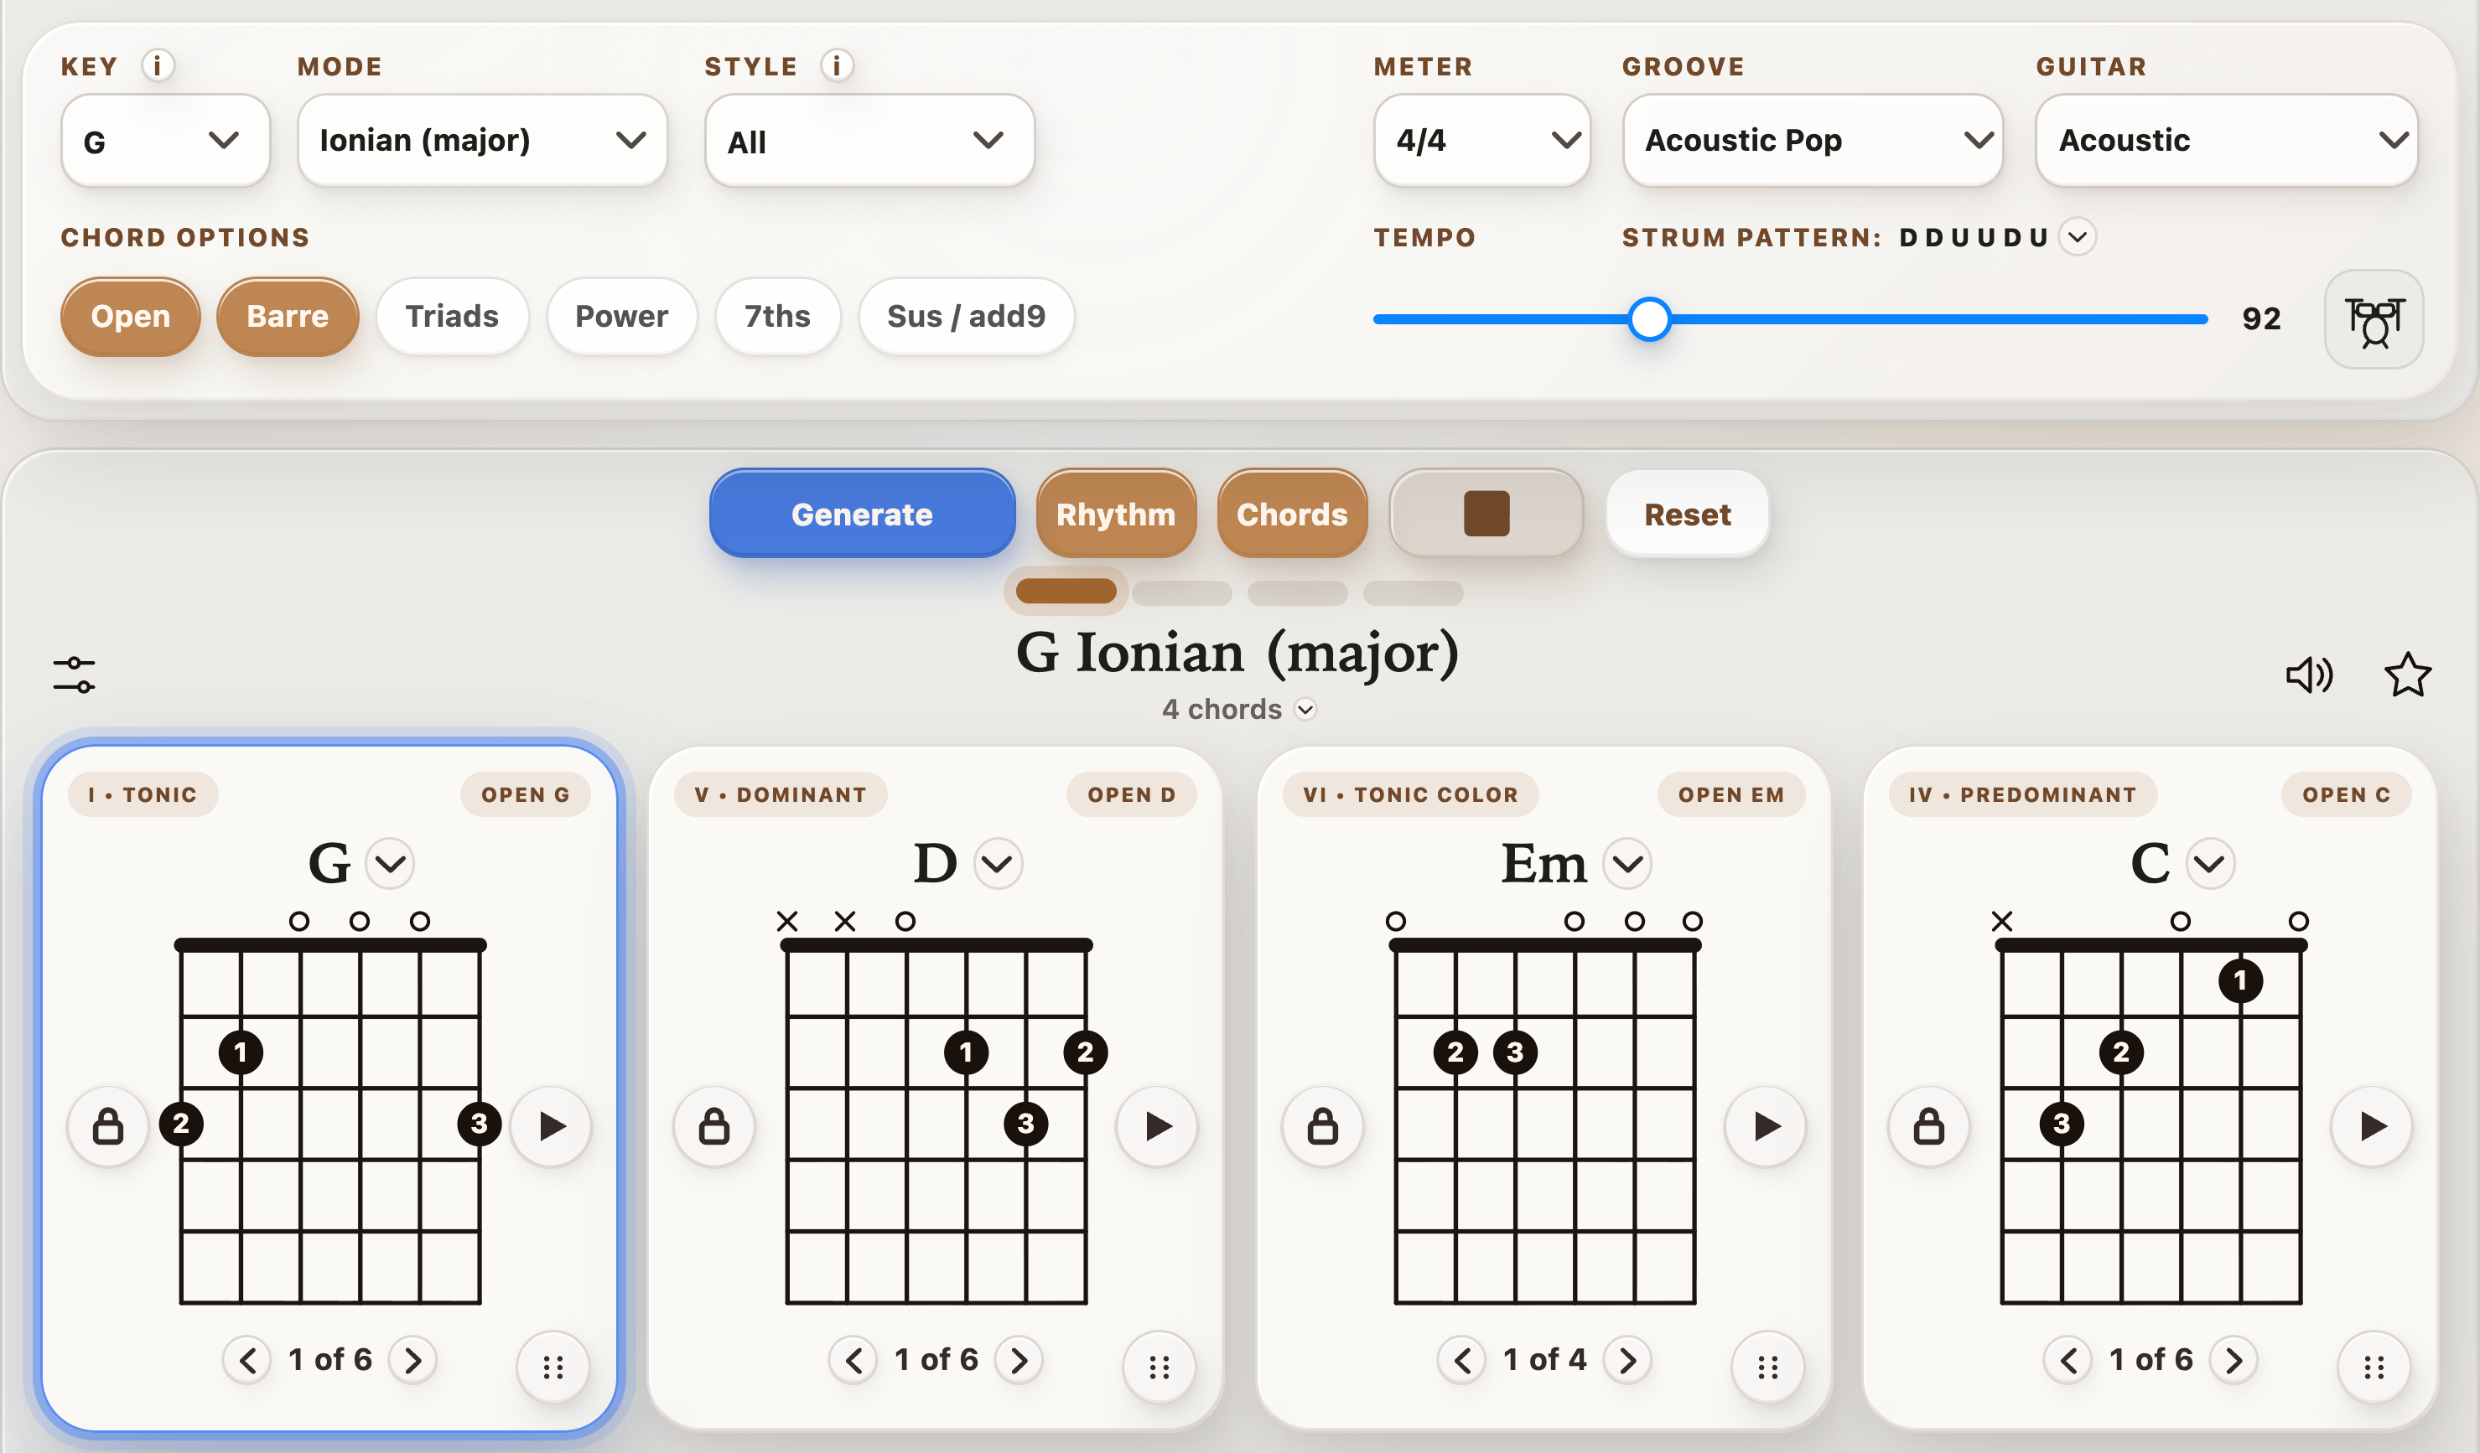Play the Em chord
This screenshot has width=2480, height=1453.
coord(1767,1125)
